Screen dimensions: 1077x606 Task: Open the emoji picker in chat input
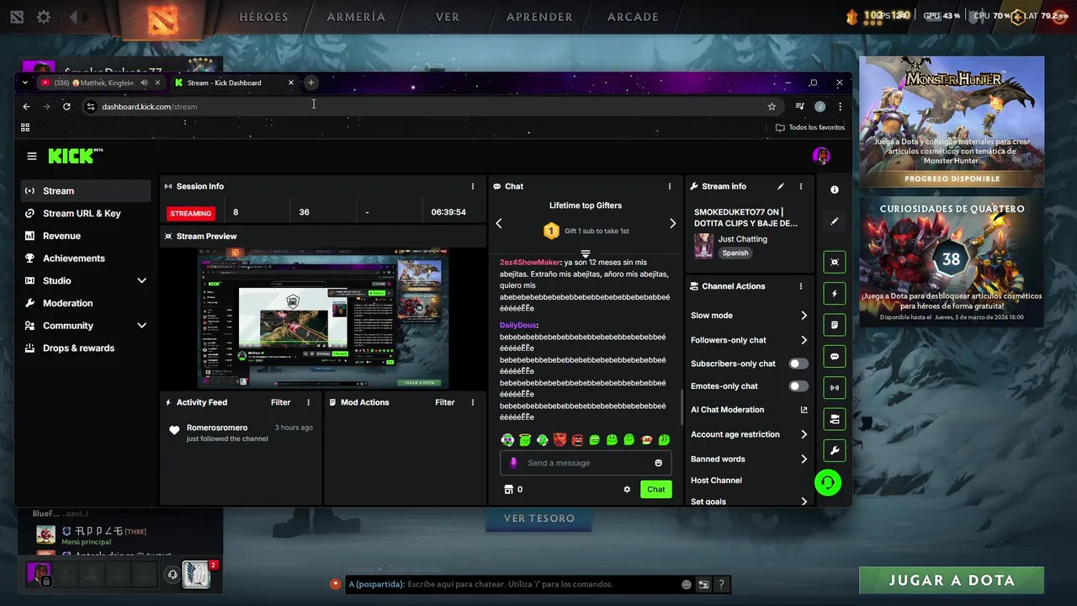pyautogui.click(x=659, y=463)
